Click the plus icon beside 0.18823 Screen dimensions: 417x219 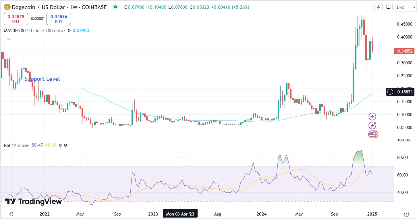390,92
